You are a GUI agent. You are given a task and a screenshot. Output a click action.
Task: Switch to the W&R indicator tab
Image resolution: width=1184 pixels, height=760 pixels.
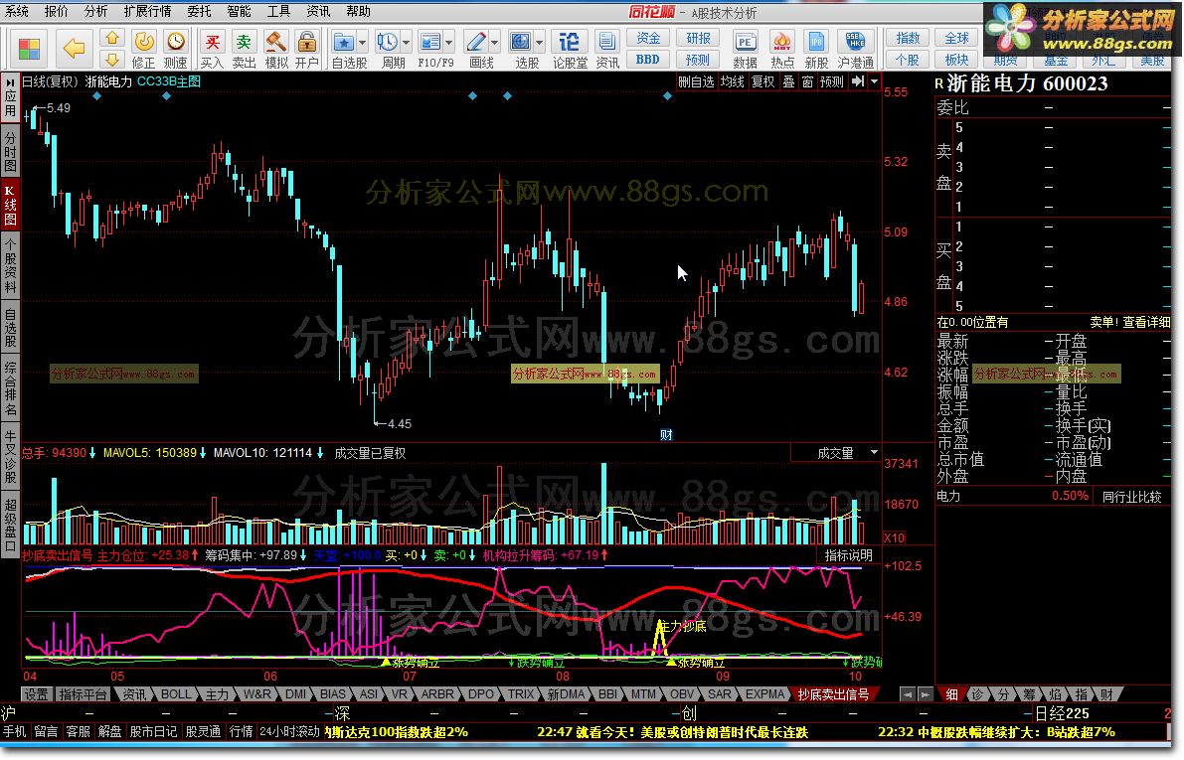pyautogui.click(x=256, y=694)
